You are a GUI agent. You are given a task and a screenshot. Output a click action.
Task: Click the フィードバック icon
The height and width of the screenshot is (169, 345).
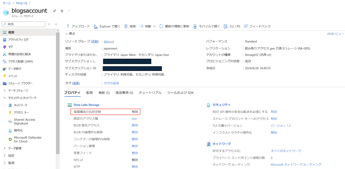[x=246, y=26]
